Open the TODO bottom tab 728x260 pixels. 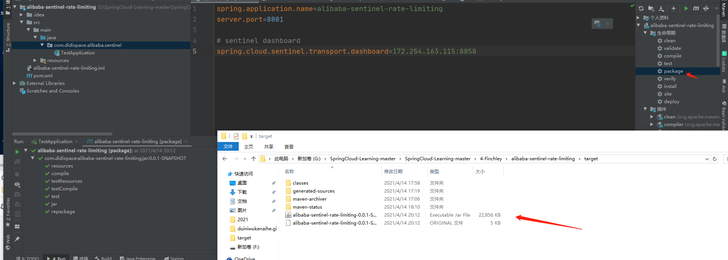tap(27, 258)
